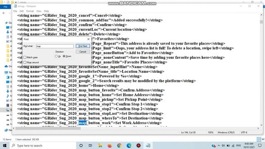
Task: Open Quick access in File Explorer sidebar
Action: (9, 23)
